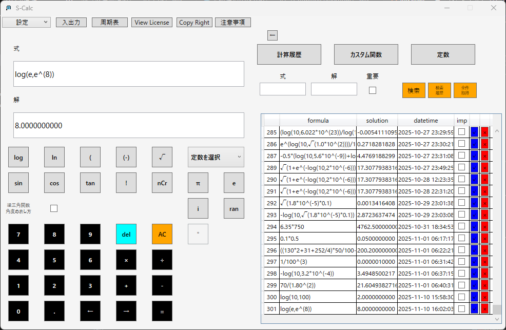Image resolution: width=506 pixels, height=330 pixels.
Task: Check the imp box for row 301
Action: (x=461, y=308)
